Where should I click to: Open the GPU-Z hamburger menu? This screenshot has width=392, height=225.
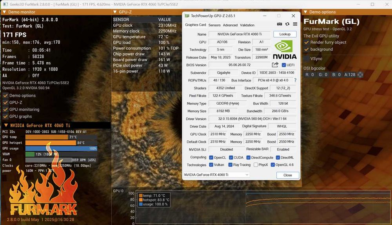tap(295, 24)
